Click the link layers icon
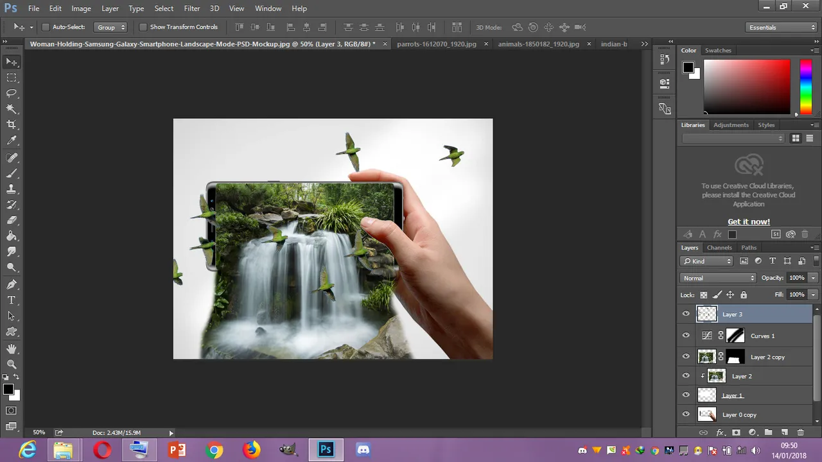 (x=703, y=432)
